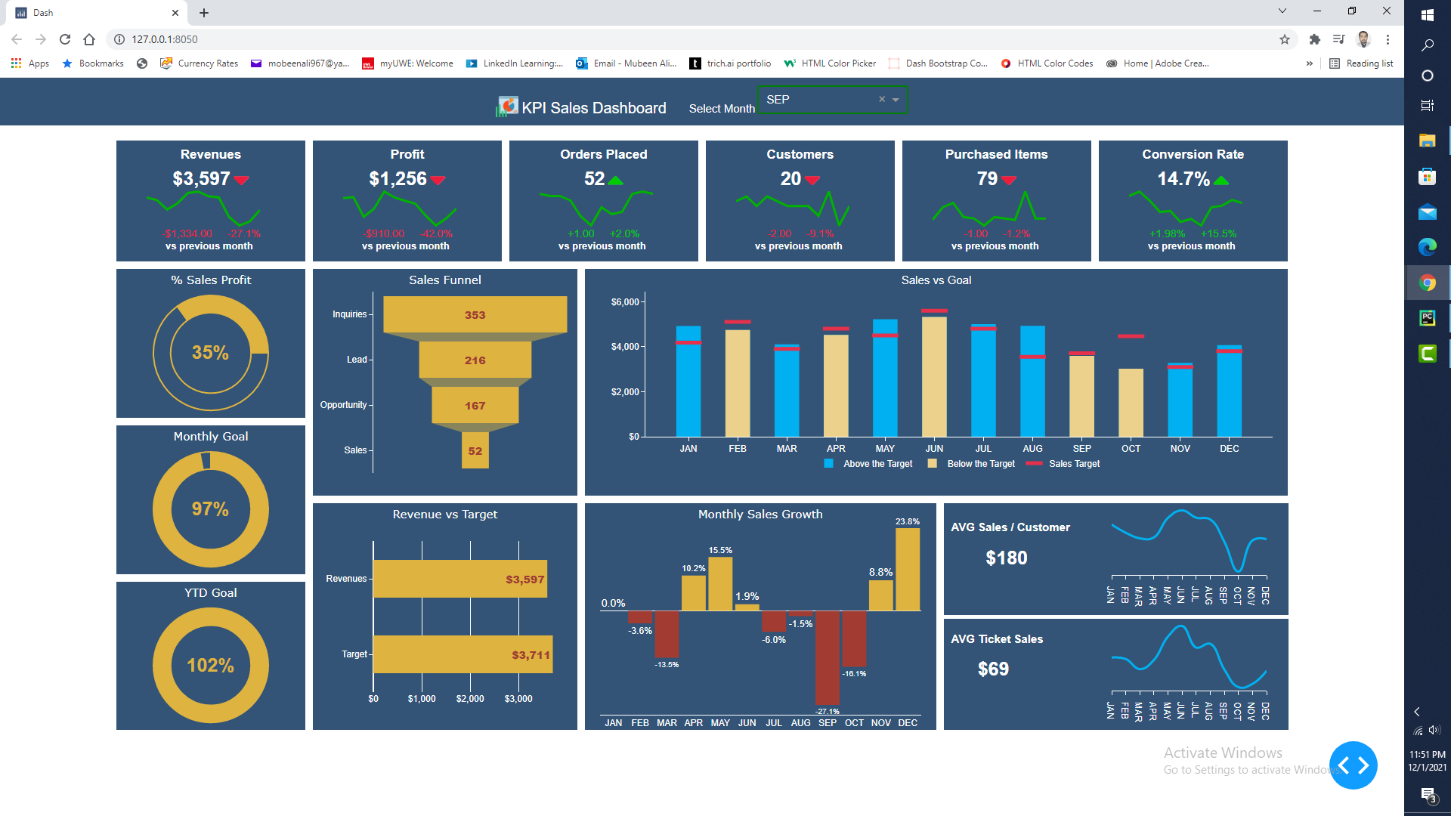Open PyCharm from the taskbar
This screenshot has width=1451, height=816.
click(1427, 318)
